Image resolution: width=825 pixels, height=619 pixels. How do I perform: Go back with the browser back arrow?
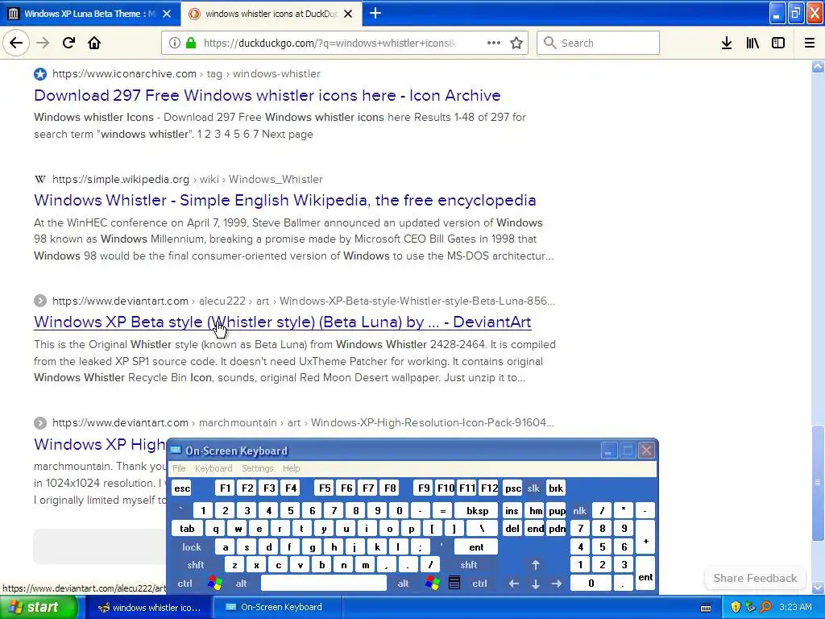pyautogui.click(x=16, y=43)
